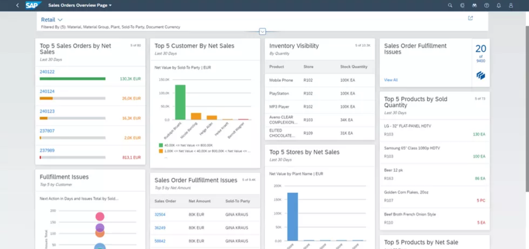Click the page vertical scrollbar
Screen dimensions: 529x249
click(x=527, y=109)
